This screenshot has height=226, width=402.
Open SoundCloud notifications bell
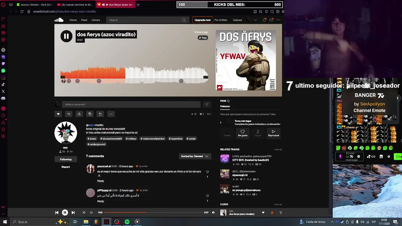[264, 20]
